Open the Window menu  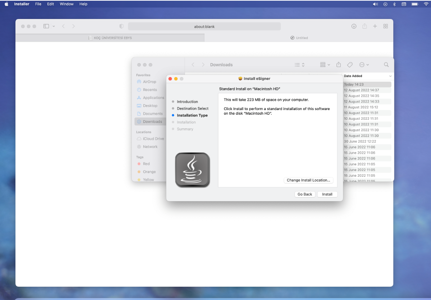pos(66,4)
